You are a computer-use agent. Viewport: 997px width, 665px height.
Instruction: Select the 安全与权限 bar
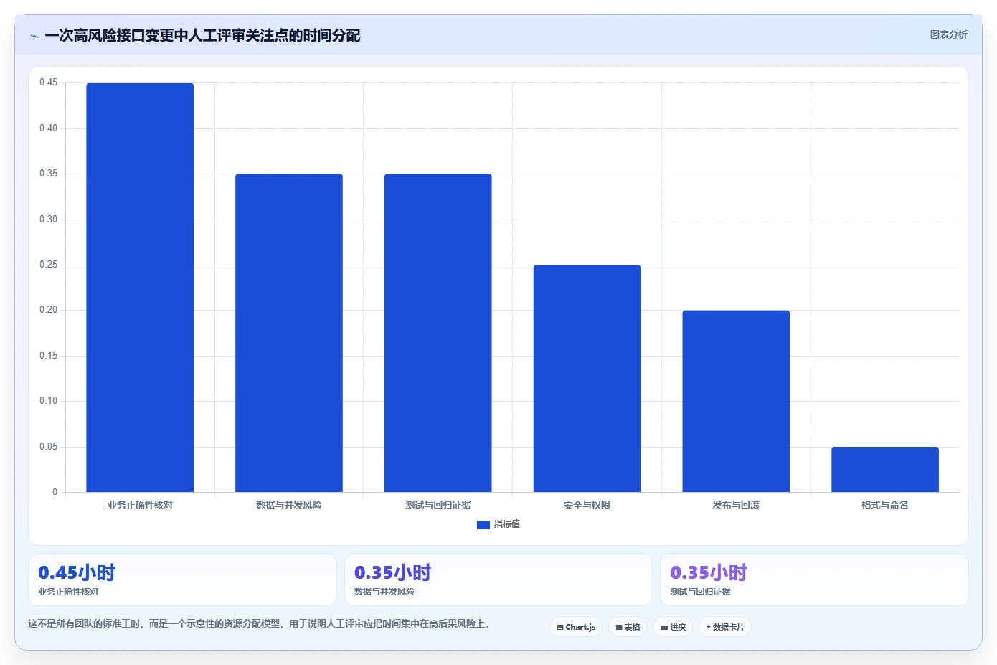point(587,379)
